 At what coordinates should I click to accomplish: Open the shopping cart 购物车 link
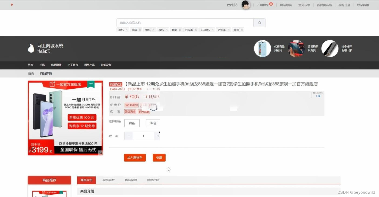coord(264,5)
